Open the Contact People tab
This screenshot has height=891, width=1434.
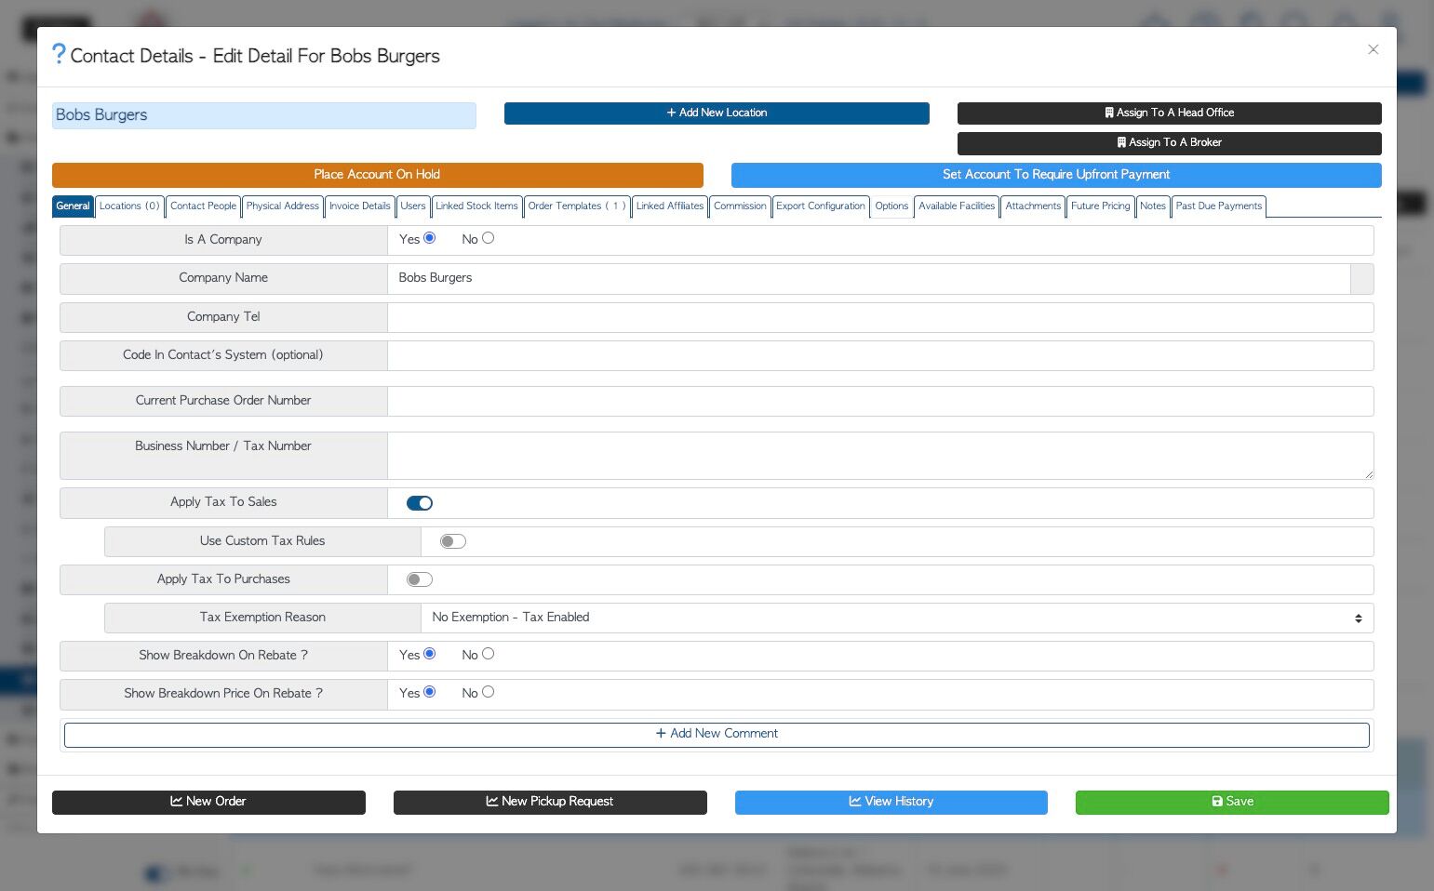coord(203,206)
